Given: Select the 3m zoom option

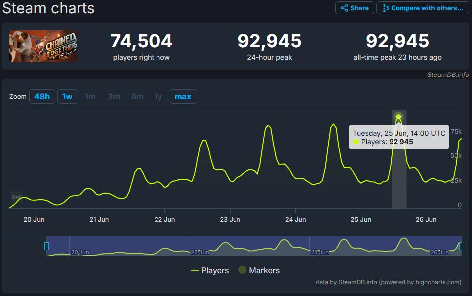Looking at the screenshot, I should (114, 96).
